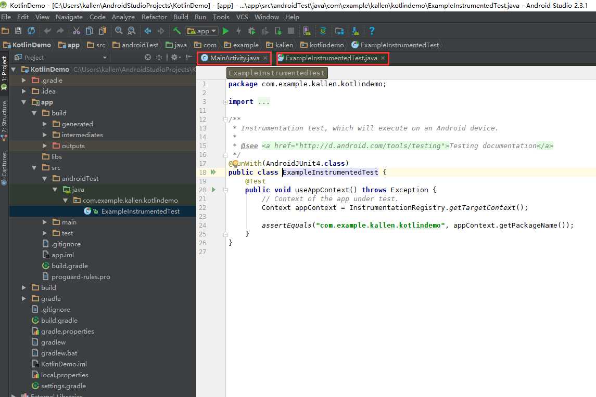596x397 pixels.
Task: Click the green Run app button
Action: tap(225, 31)
